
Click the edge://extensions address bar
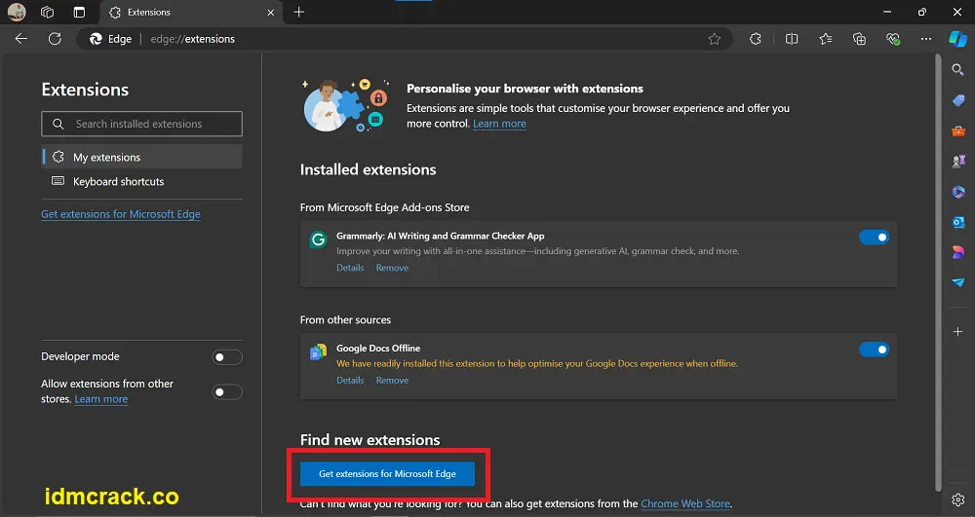pos(405,39)
